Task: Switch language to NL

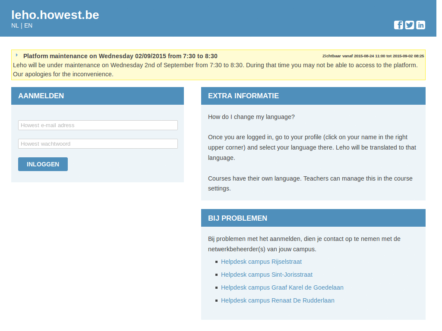Action: [x=15, y=25]
